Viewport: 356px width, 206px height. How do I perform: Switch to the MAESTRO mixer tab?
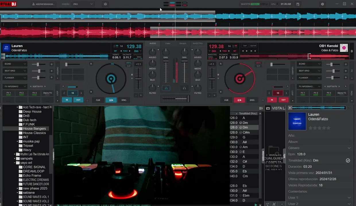tap(198, 43)
